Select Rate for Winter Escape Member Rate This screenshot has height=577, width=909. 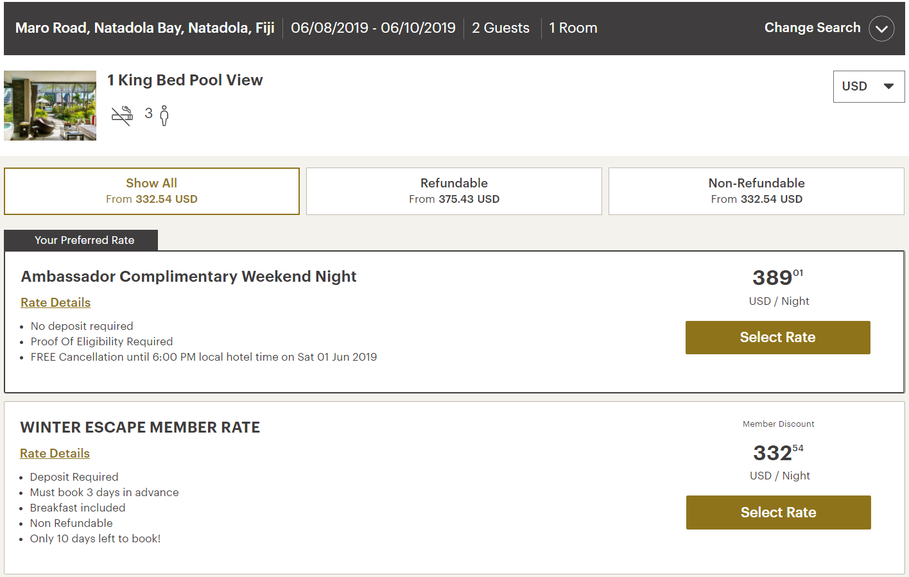pyautogui.click(x=778, y=512)
